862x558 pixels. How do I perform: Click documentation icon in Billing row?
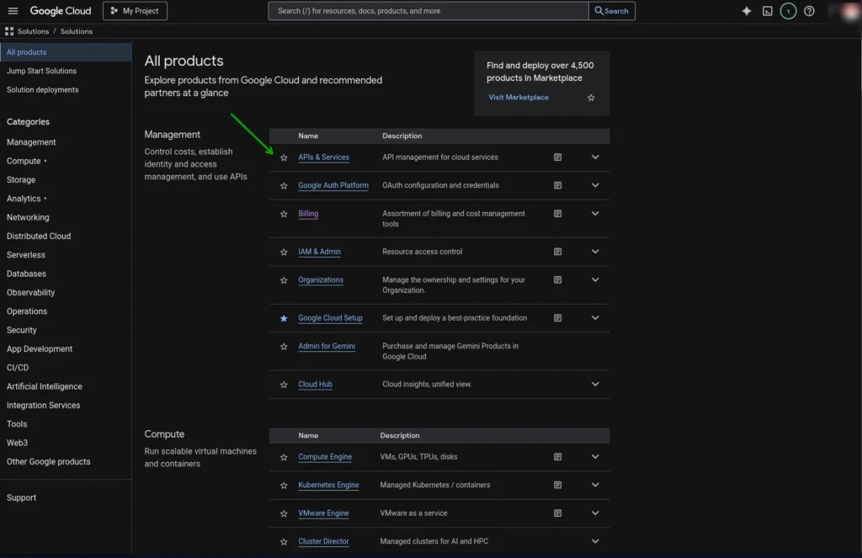pyautogui.click(x=557, y=214)
